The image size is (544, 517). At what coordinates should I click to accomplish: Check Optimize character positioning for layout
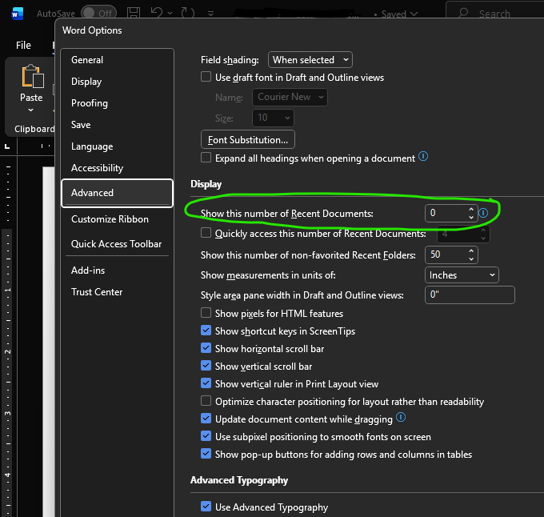[206, 401]
